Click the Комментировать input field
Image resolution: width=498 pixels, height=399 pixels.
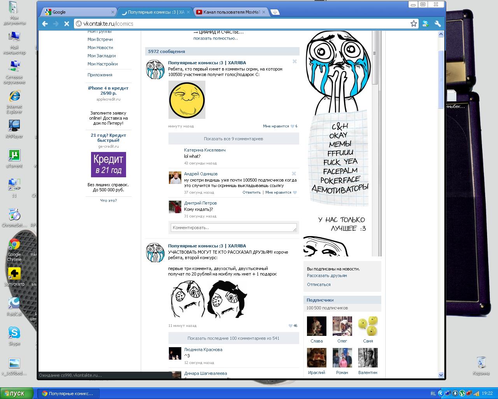[x=233, y=228]
